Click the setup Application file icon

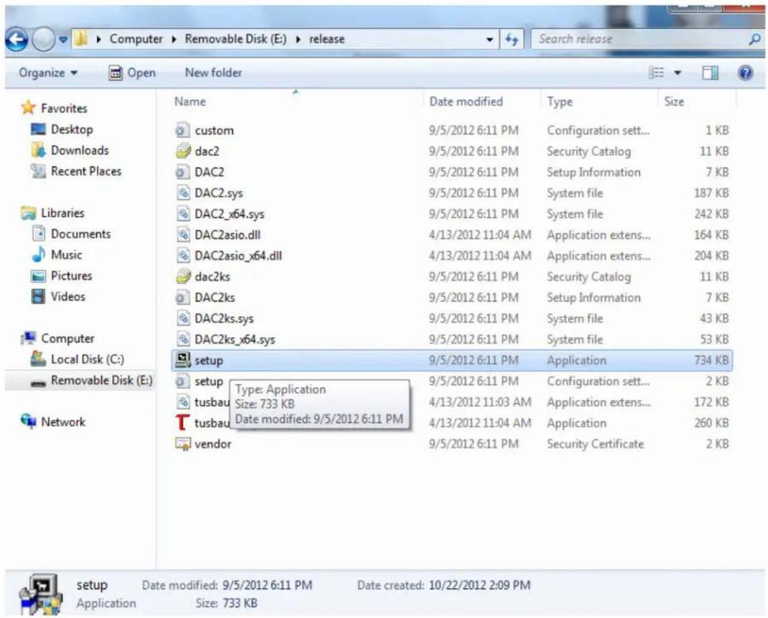(x=183, y=360)
